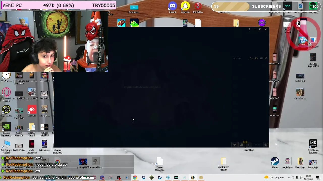The height and width of the screenshot is (181, 323).
Task: Select the osman abi.PNG desktop file
Action: click(x=44, y=130)
